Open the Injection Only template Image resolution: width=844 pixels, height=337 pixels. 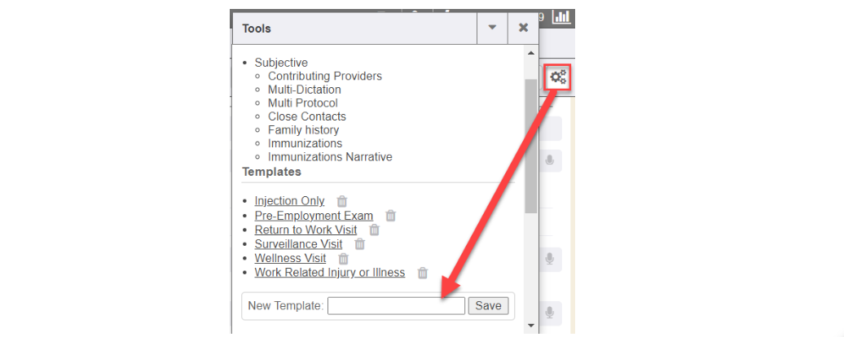tap(289, 201)
